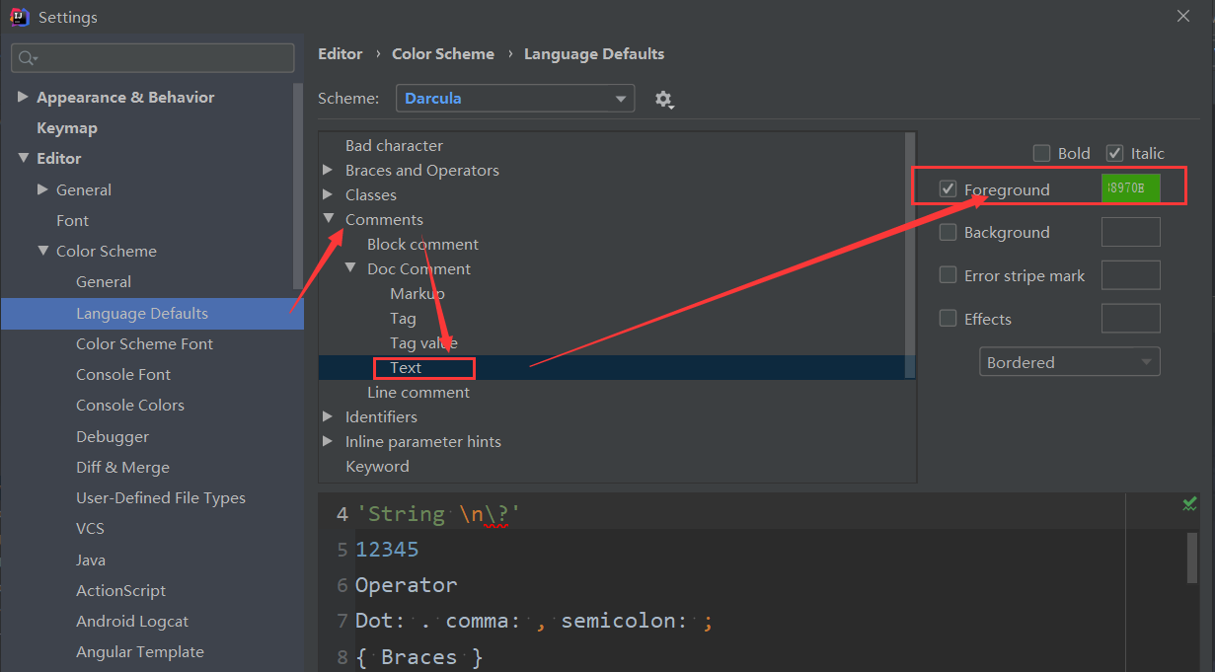Click 'Operator' line in preview
This screenshot has height=672, width=1215.
(406, 585)
